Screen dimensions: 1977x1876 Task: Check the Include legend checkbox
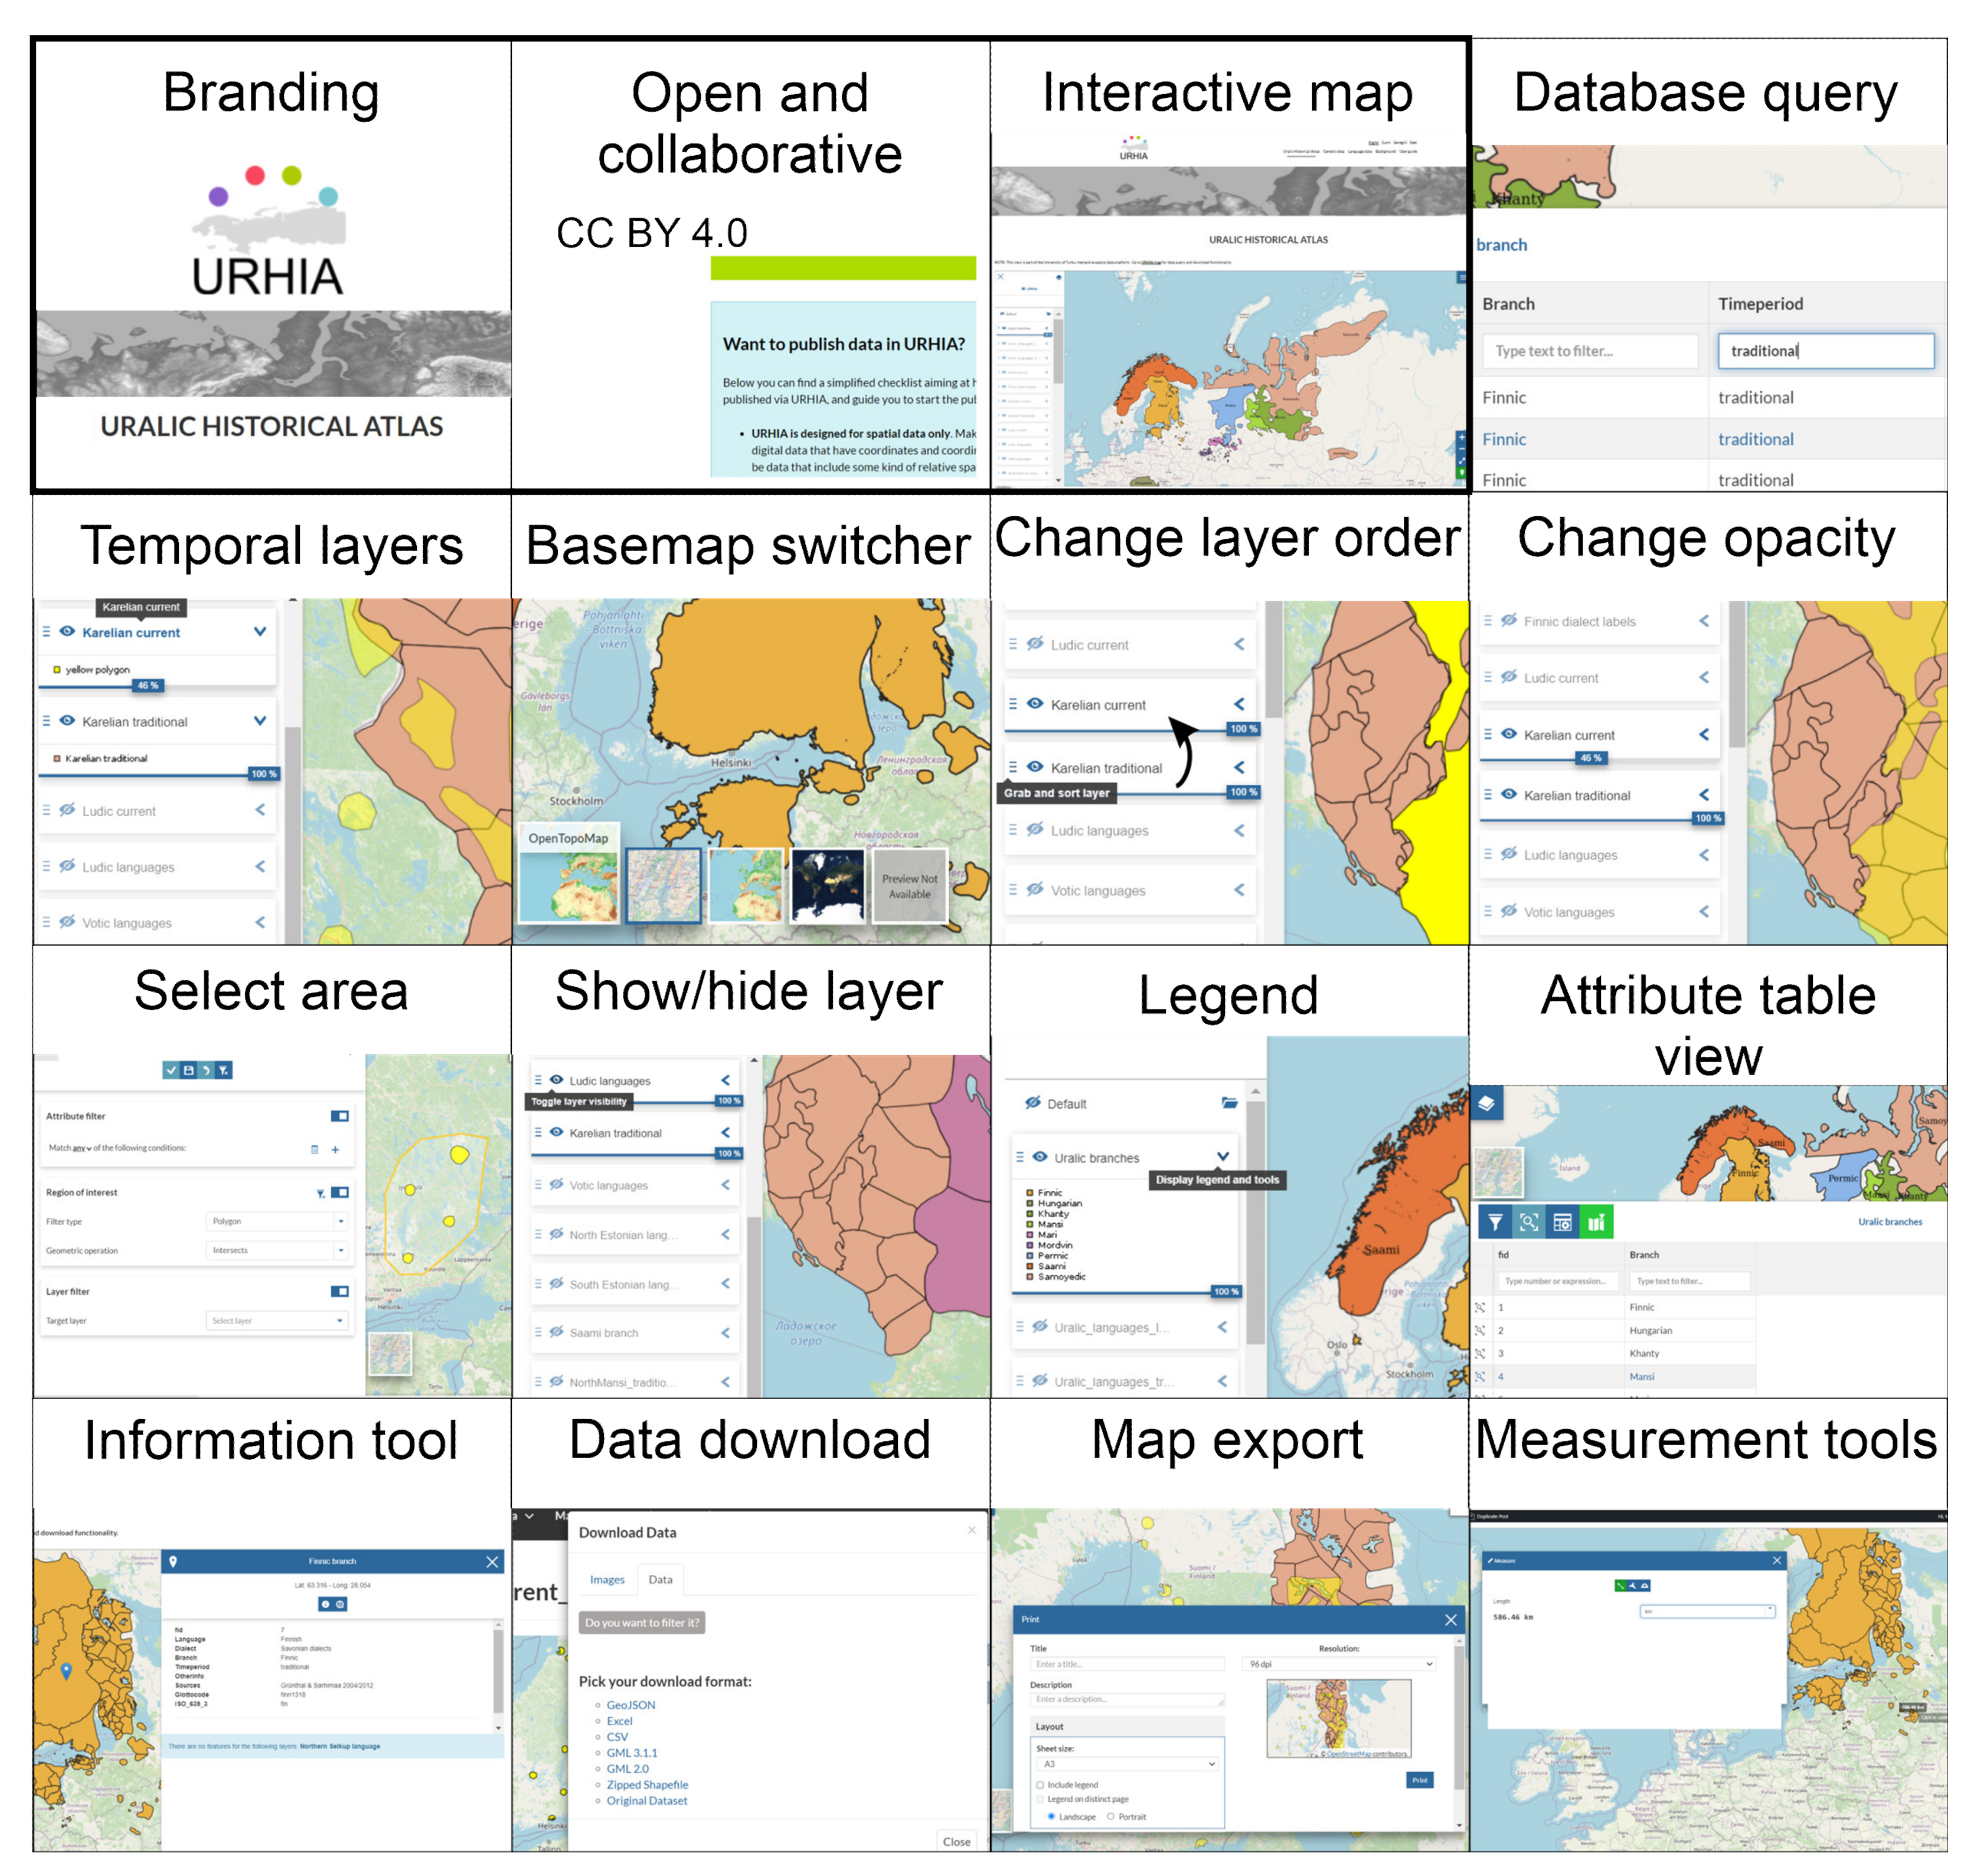tap(1040, 1785)
